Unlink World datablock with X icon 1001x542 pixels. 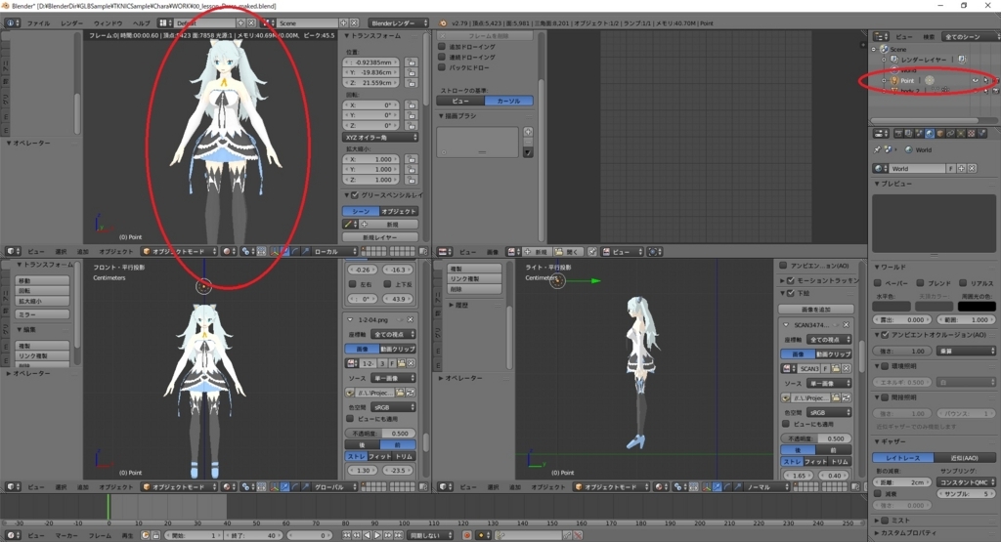pyautogui.click(x=972, y=168)
